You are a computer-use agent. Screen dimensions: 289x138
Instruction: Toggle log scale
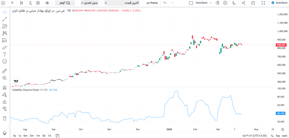point(277,136)
